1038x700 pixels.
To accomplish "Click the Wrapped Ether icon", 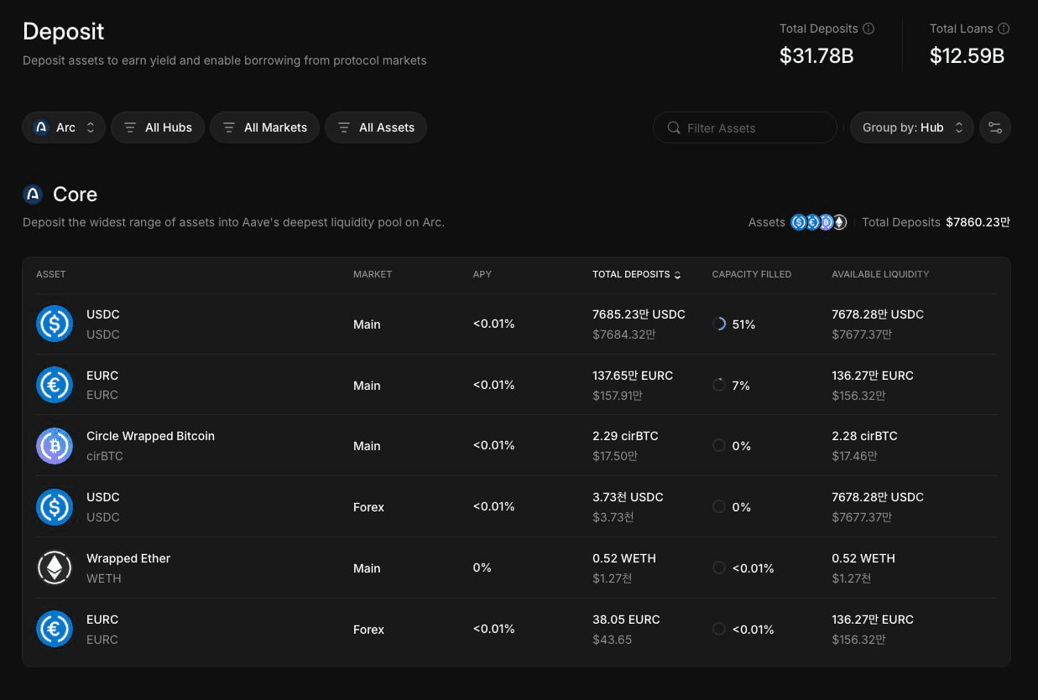I will pos(55,568).
